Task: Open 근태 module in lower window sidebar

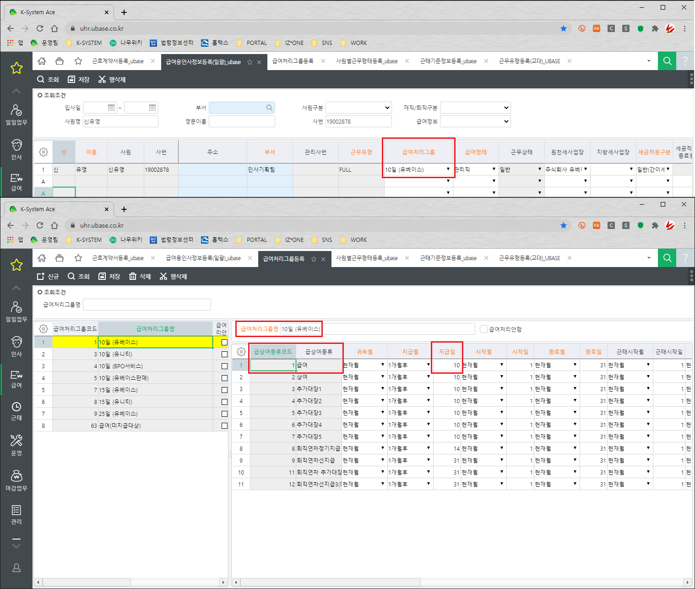Action: [16, 411]
